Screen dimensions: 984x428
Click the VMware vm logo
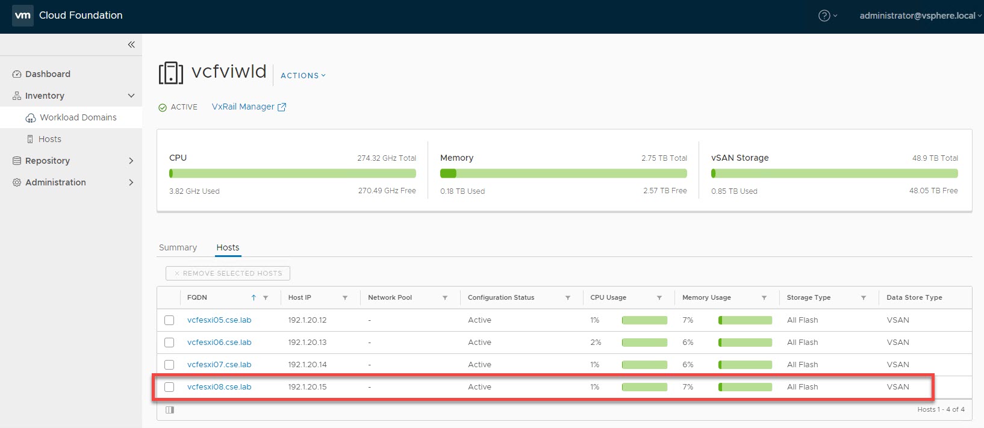pyautogui.click(x=23, y=16)
